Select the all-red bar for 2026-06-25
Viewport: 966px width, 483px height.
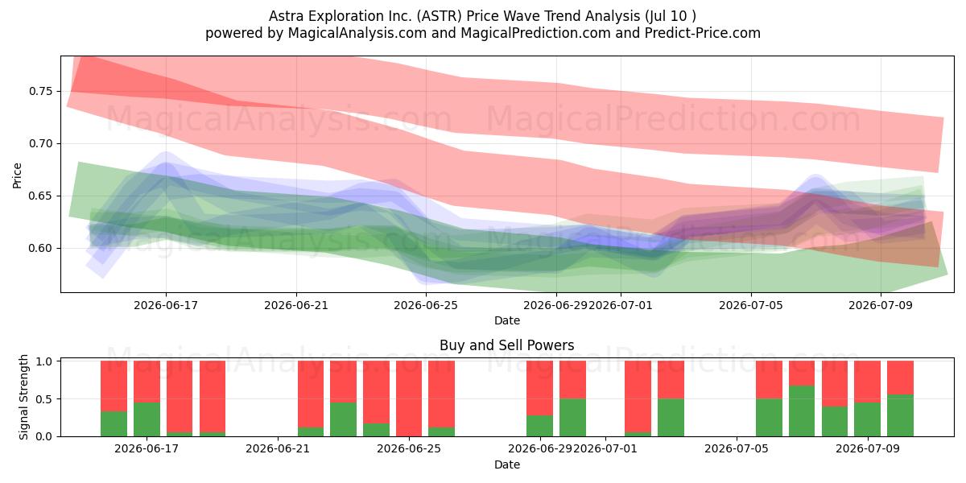coord(409,398)
